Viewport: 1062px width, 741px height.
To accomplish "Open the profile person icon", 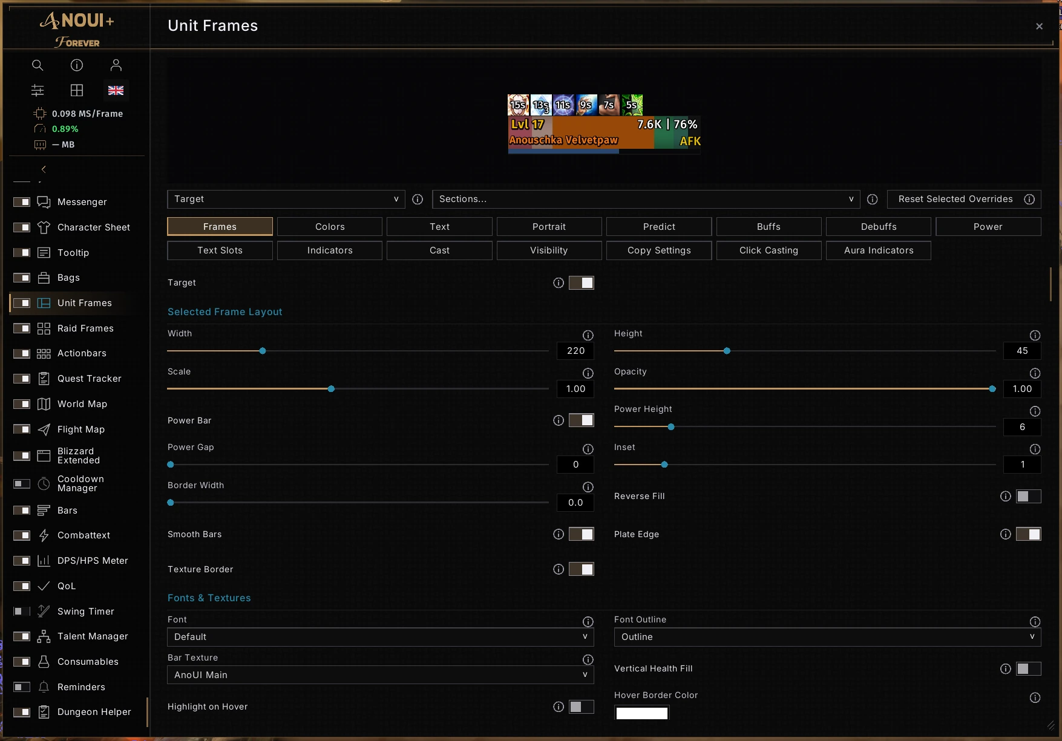I will click(116, 65).
